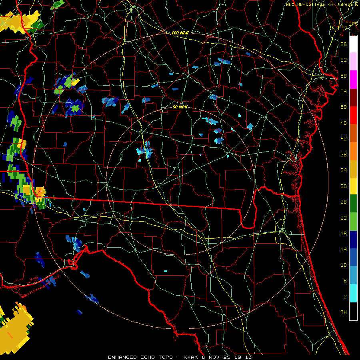Click the legend value "18"
The image size is (360, 360).
[x=344, y=234]
